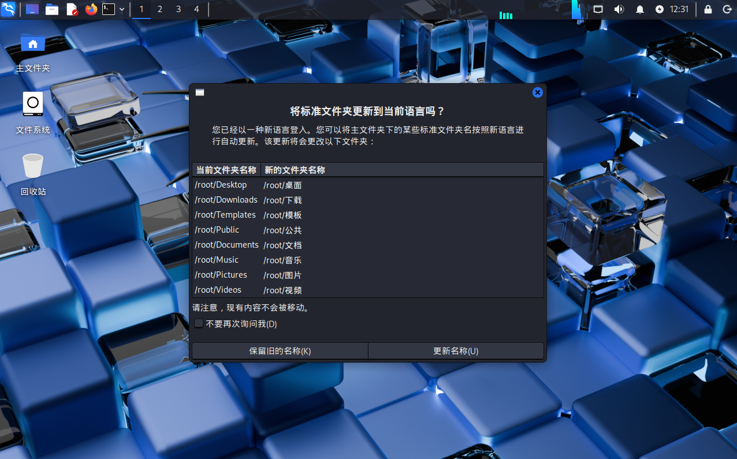The height and width of the screenshot is (459, 737).
Task: Enable the 不要再次询问我 checkbox
Action: coord(199,323)
